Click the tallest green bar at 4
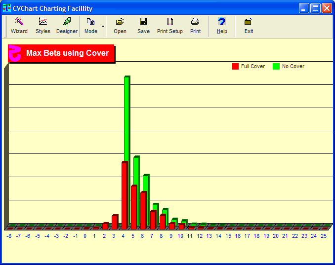Screen dimensions: 335x265 [127, 118]
